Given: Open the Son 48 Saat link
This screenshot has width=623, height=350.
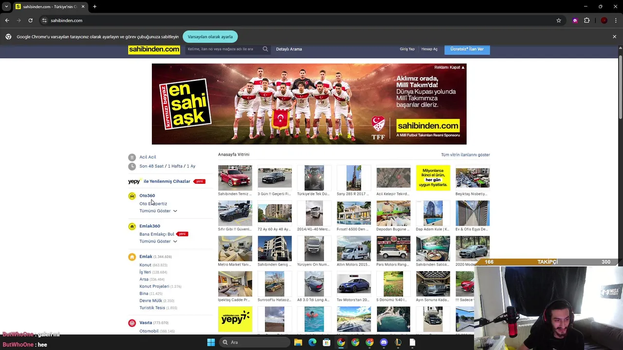Looking at the screenshot, I should (151, 166).
